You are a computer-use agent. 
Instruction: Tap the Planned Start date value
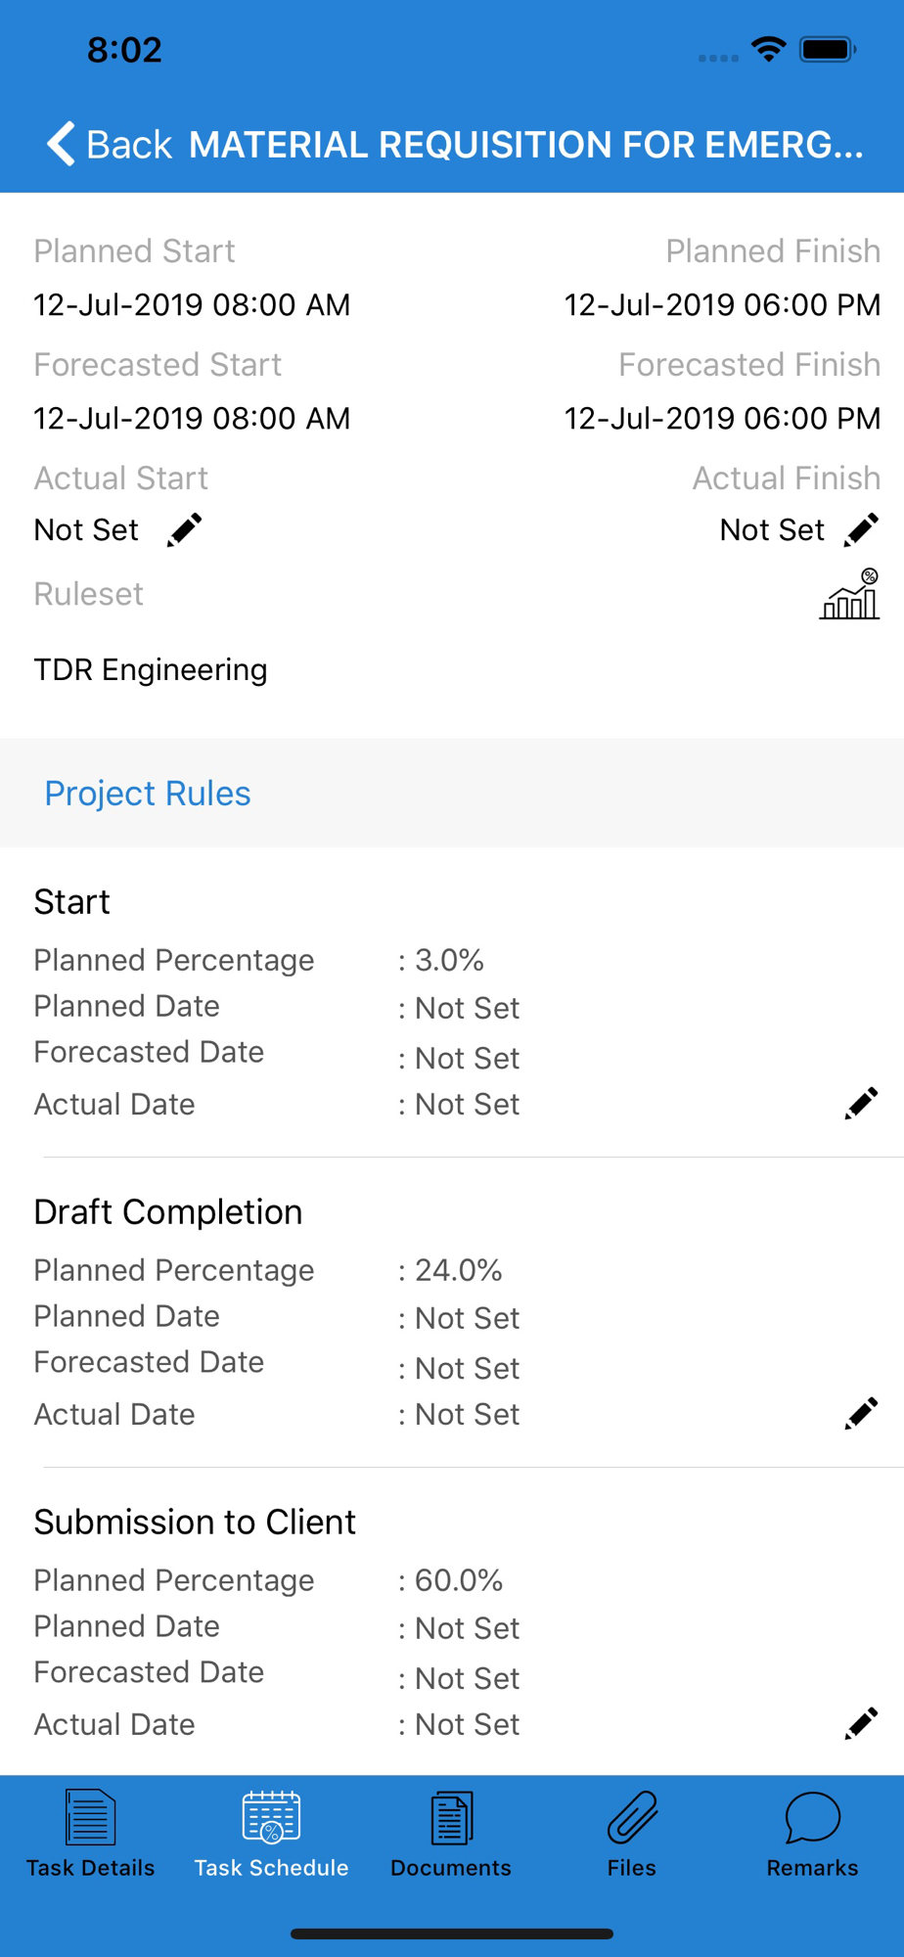click(192, 304)
